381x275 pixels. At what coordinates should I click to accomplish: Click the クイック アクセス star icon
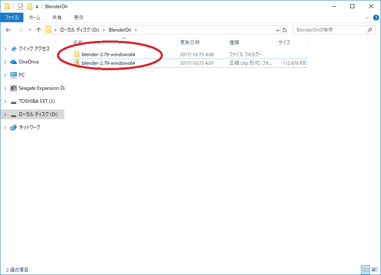coord(14,49)
